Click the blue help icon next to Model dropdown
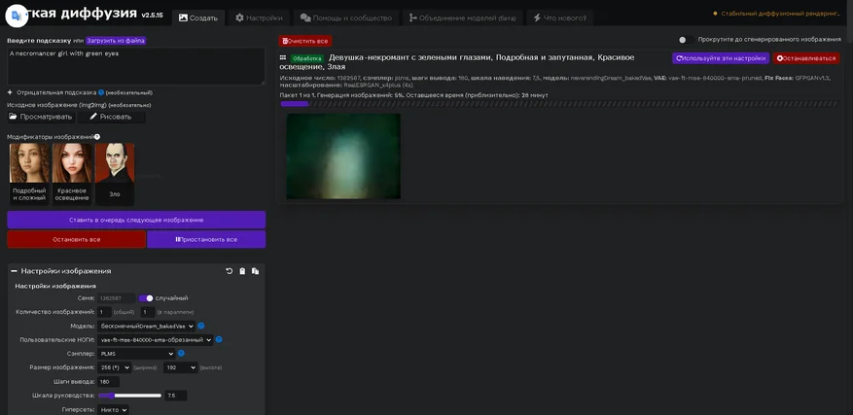The image size is (853, 415). [201, 326]
